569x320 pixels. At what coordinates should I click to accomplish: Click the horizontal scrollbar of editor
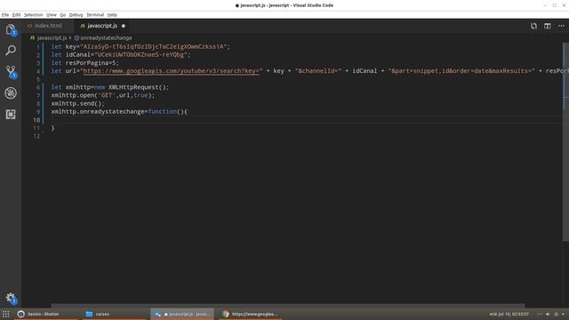[287, 306]
